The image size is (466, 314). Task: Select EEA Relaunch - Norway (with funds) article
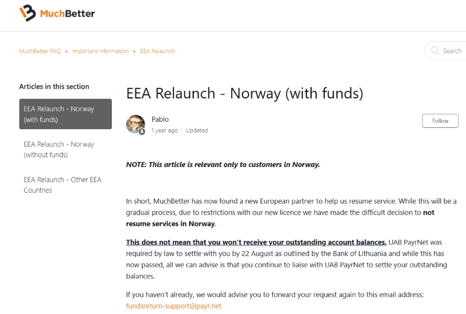coord(65,114)
